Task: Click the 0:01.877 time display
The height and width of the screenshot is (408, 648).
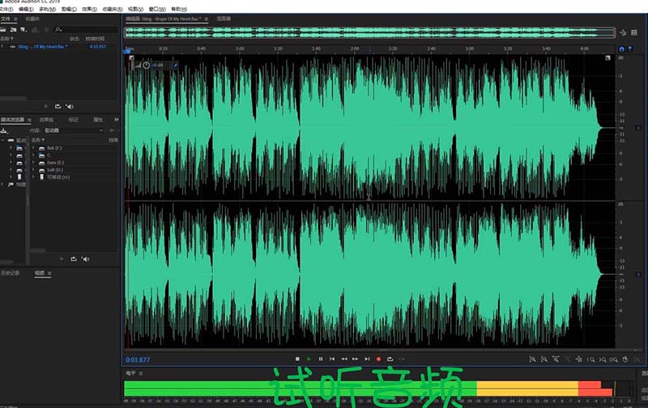Action: click(x=138, y=359)
